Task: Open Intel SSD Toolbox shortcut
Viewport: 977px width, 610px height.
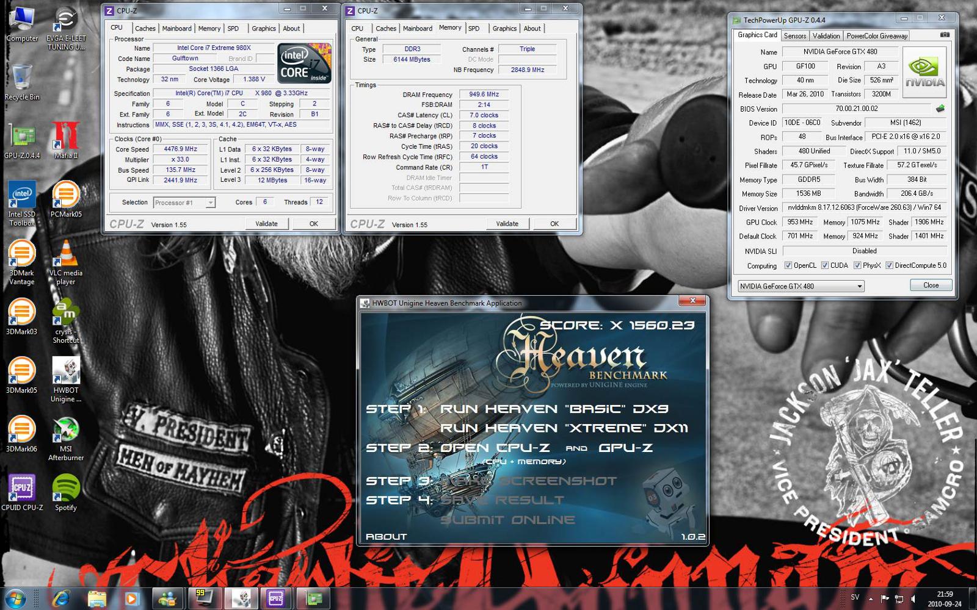Action: 22,204
